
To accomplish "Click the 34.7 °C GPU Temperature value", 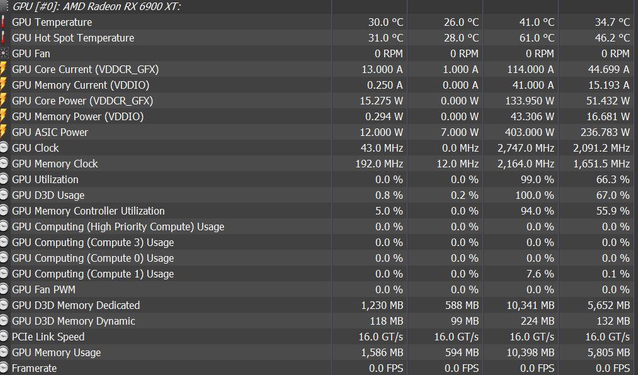I will tap(612, 23).
